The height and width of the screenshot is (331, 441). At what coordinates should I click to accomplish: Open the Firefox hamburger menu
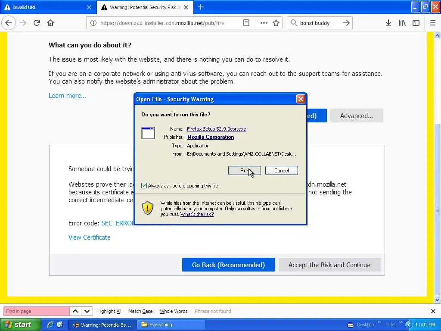tap(433, 23)
